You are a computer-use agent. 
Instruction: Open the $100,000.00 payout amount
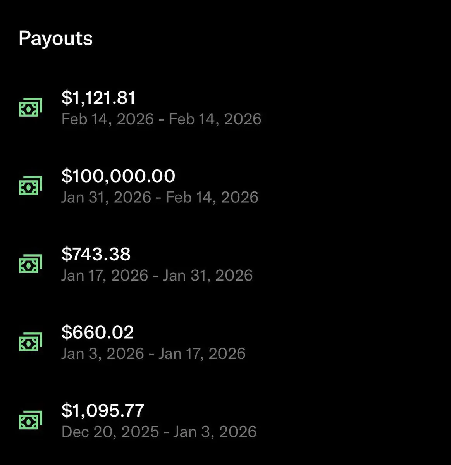tap(118, 176)
